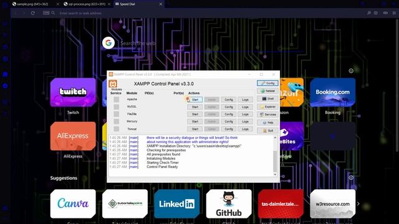Open the Booking.com speed dial tile
This screenshot has width=399, height=224.
pos(332,92)
